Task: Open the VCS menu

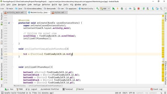Action: click(71, 5)
